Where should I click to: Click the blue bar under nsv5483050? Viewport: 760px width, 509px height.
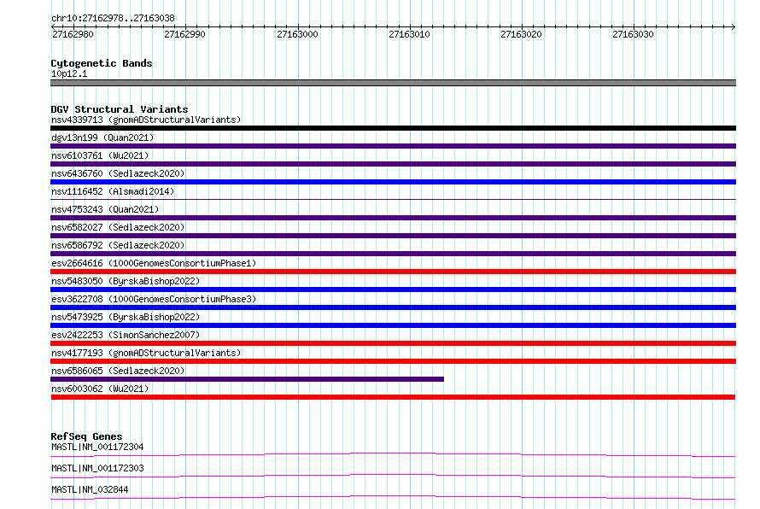pyautogui.click(x=393, y=290)
